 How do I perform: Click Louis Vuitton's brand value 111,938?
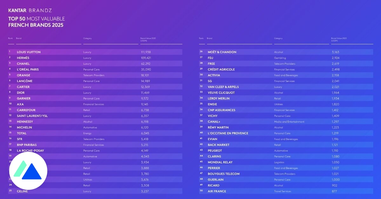click(145, 52)
